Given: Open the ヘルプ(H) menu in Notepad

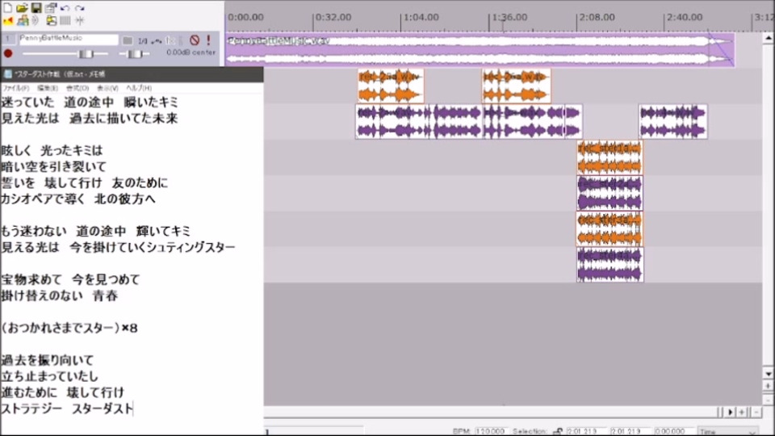Looking at the screenshot, I should pyautogui.click(x=138, y=88).
